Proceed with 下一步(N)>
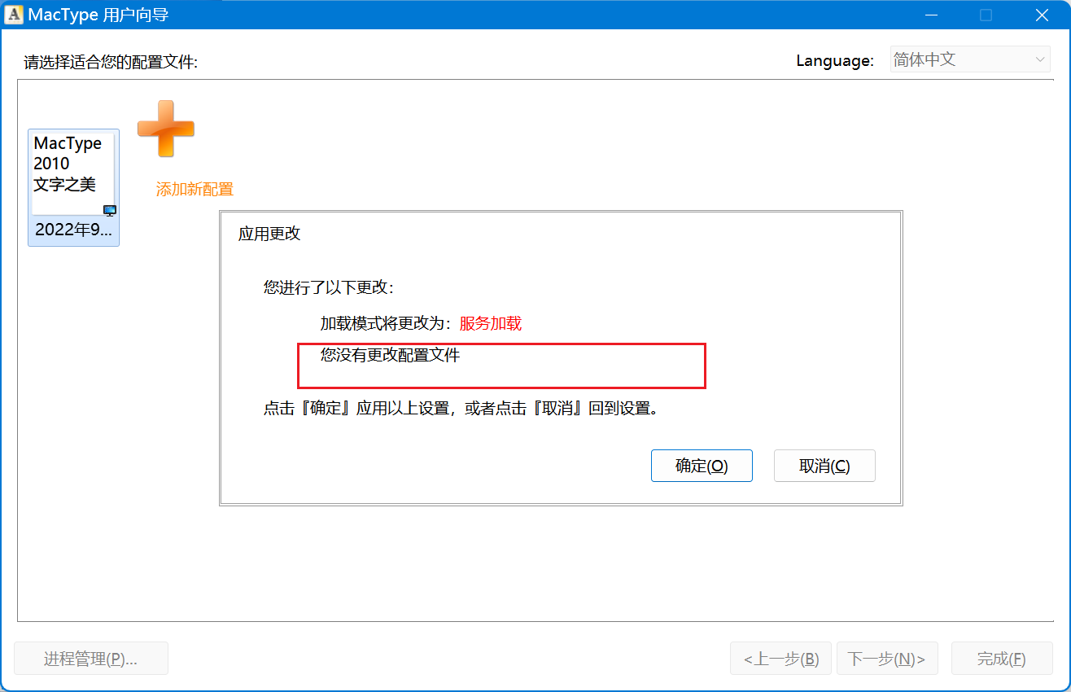1071x692 pixels. click(x=887, y=658)
